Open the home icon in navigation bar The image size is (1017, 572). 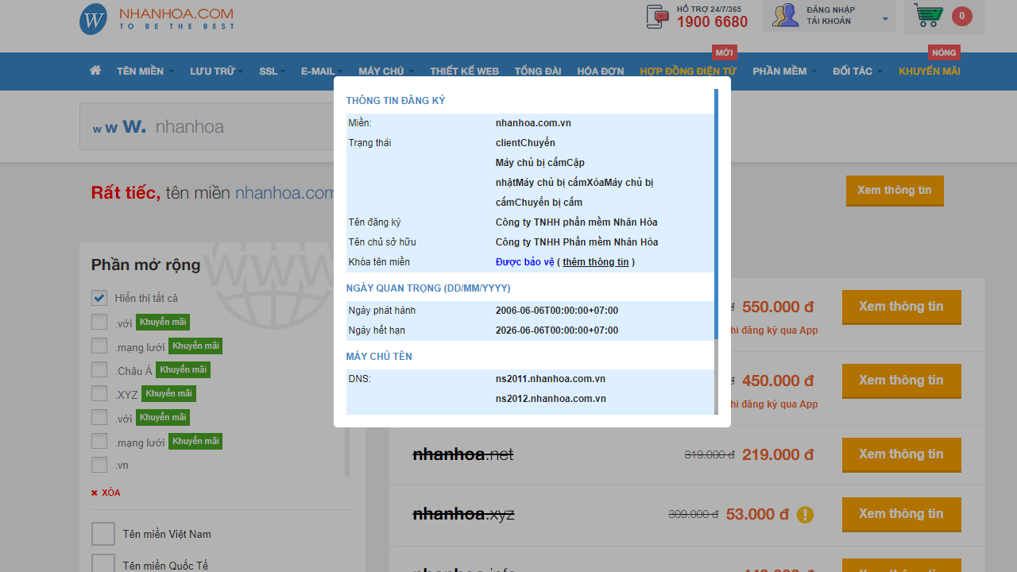(x=95, y=71)
